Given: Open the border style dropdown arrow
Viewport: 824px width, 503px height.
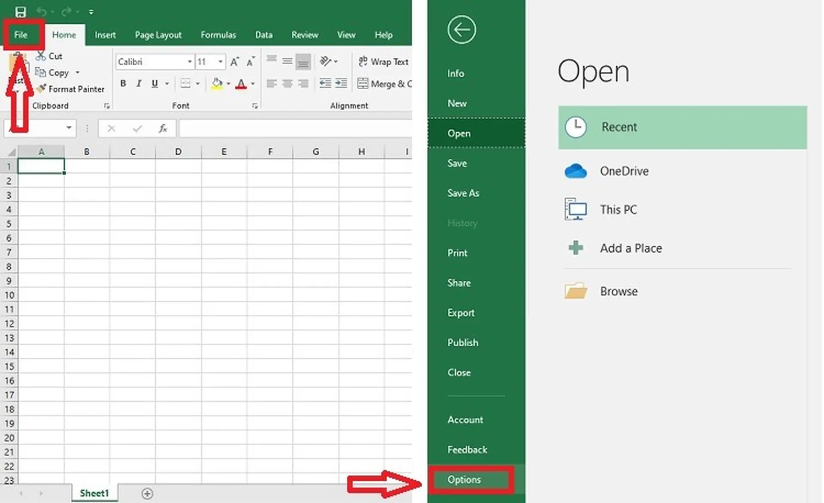Looking at the screenshot, I should point(197,83).
